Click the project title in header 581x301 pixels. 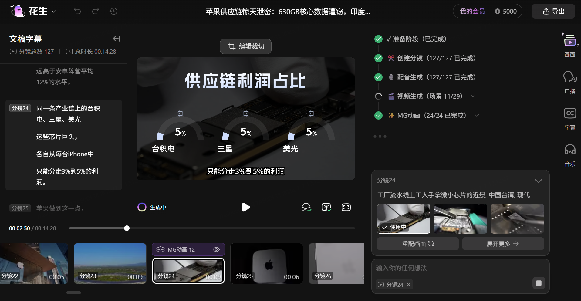(x=288, y=12)
